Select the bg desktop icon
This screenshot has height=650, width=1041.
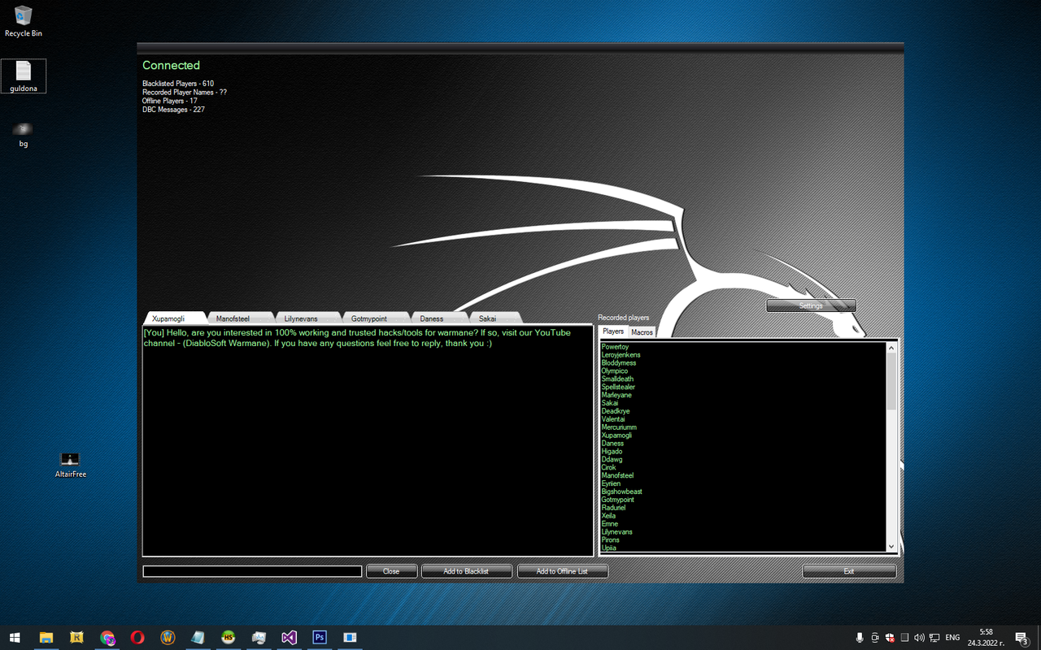pyautogui.click(x=24, y=134)
